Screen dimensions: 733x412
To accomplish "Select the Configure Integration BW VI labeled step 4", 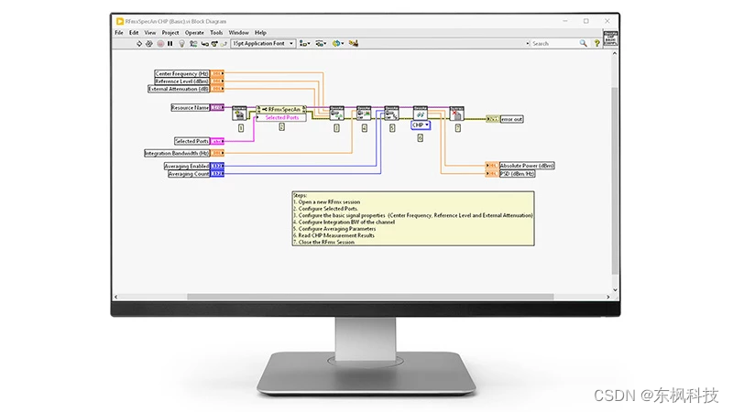I will click(x=364, y=114).
